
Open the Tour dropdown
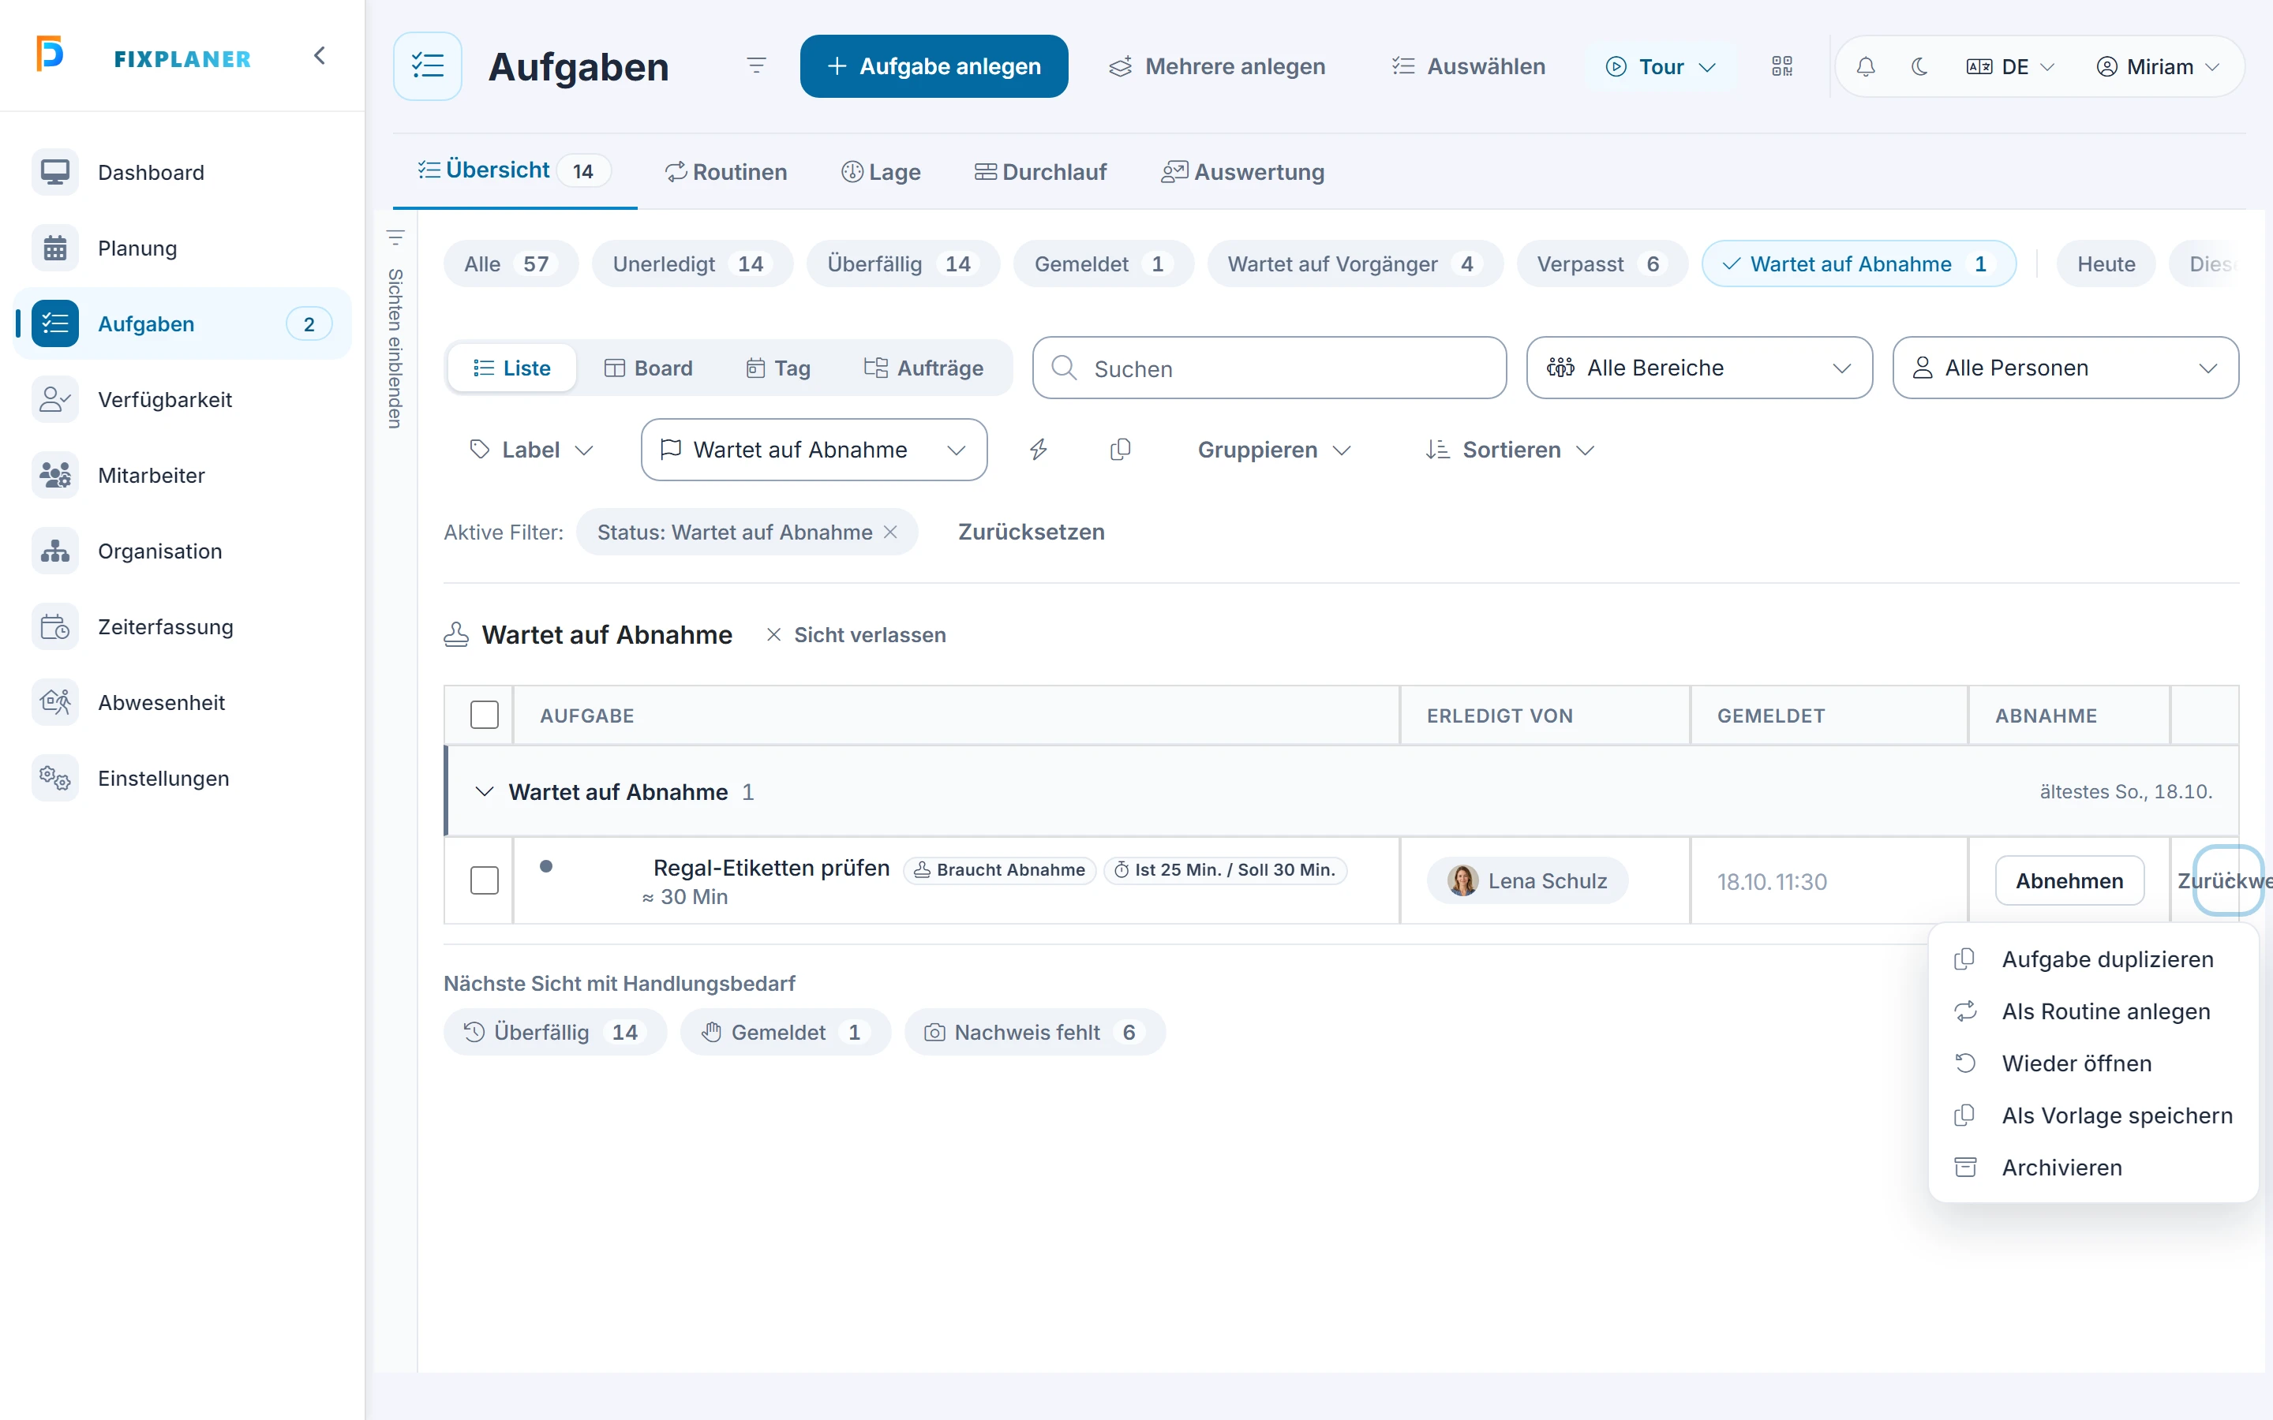point(1661,67)
